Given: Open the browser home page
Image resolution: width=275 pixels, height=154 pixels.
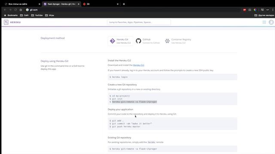Looking at the screenshot, I should pos(21,10).
